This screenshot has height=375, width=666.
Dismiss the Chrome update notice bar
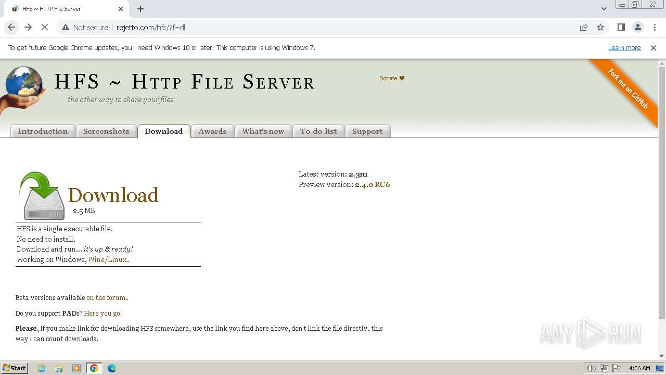pos(654,48)
